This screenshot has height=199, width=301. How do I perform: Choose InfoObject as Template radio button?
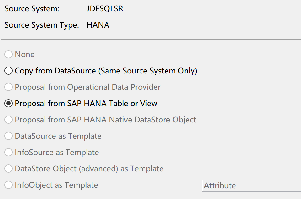pyautogui.click(x=8, y=185)
